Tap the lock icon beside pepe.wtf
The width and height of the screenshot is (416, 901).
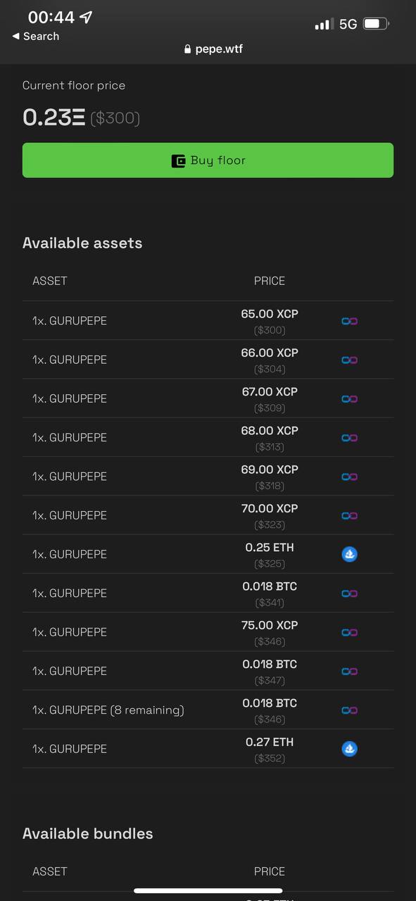[187, 49]
